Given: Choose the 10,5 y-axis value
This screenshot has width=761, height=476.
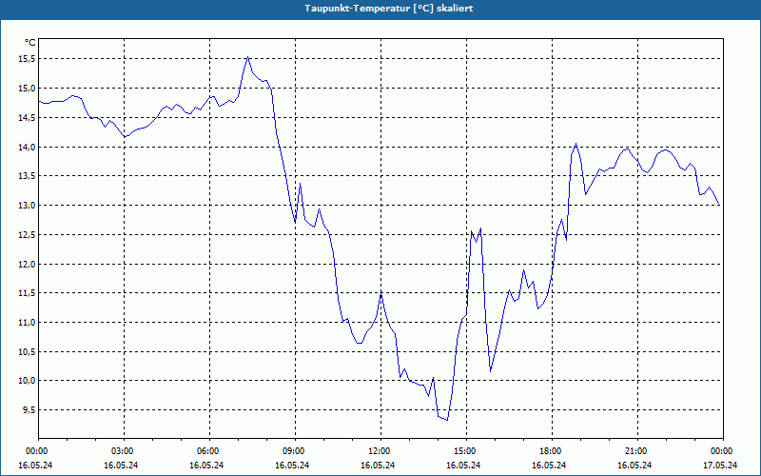Looking at the screenshot, I should point(27,351).
